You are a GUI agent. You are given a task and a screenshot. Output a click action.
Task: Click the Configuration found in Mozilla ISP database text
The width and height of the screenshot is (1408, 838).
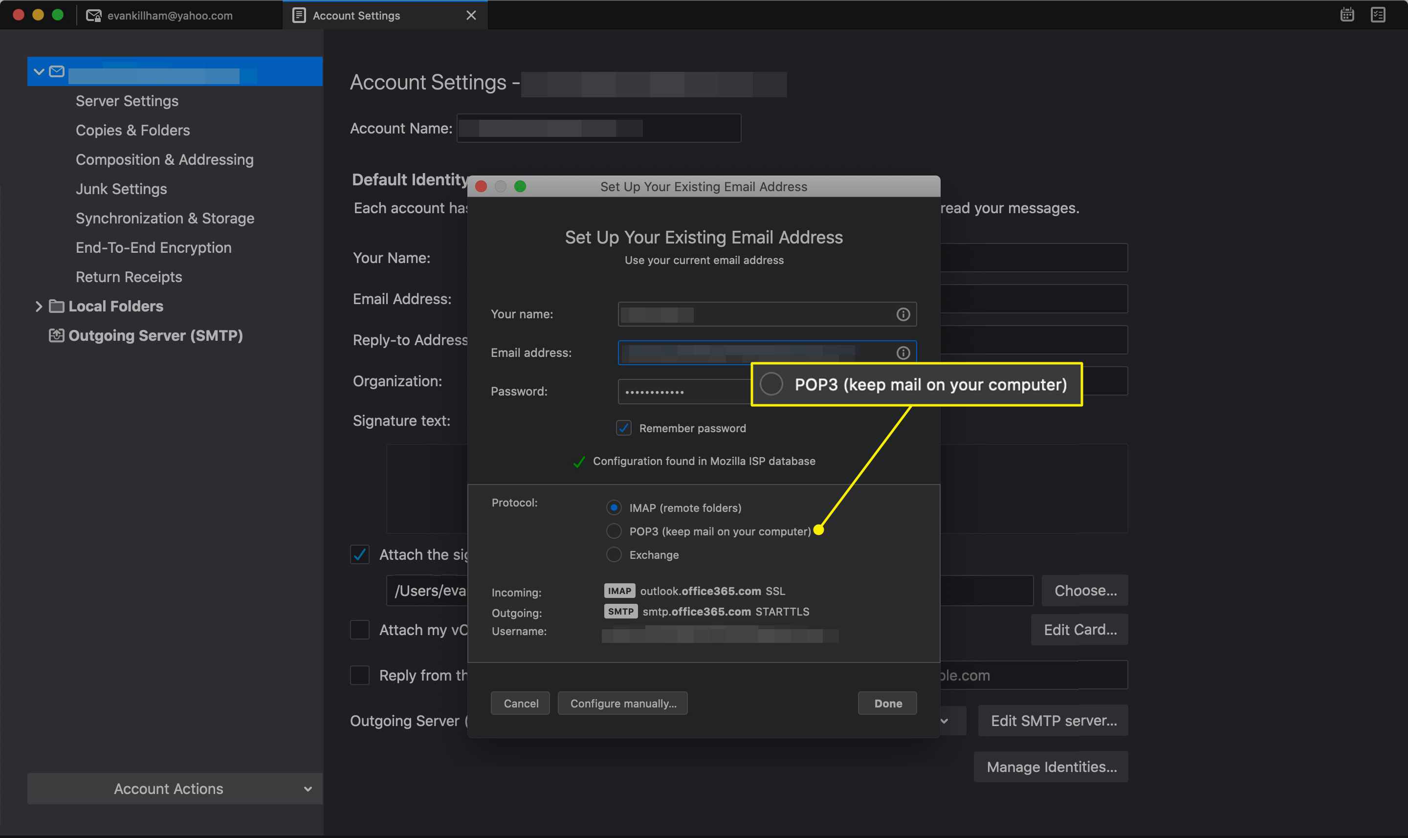[704, 461]
